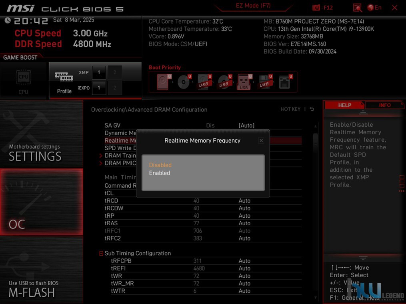Screen dimensions: 406x304
Task: Click the scroll down arrow of settings list
Action: 315,298
